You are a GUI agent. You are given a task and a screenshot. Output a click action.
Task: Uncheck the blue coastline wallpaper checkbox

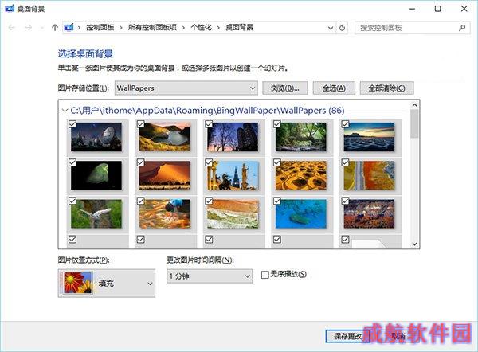(345, 124)
